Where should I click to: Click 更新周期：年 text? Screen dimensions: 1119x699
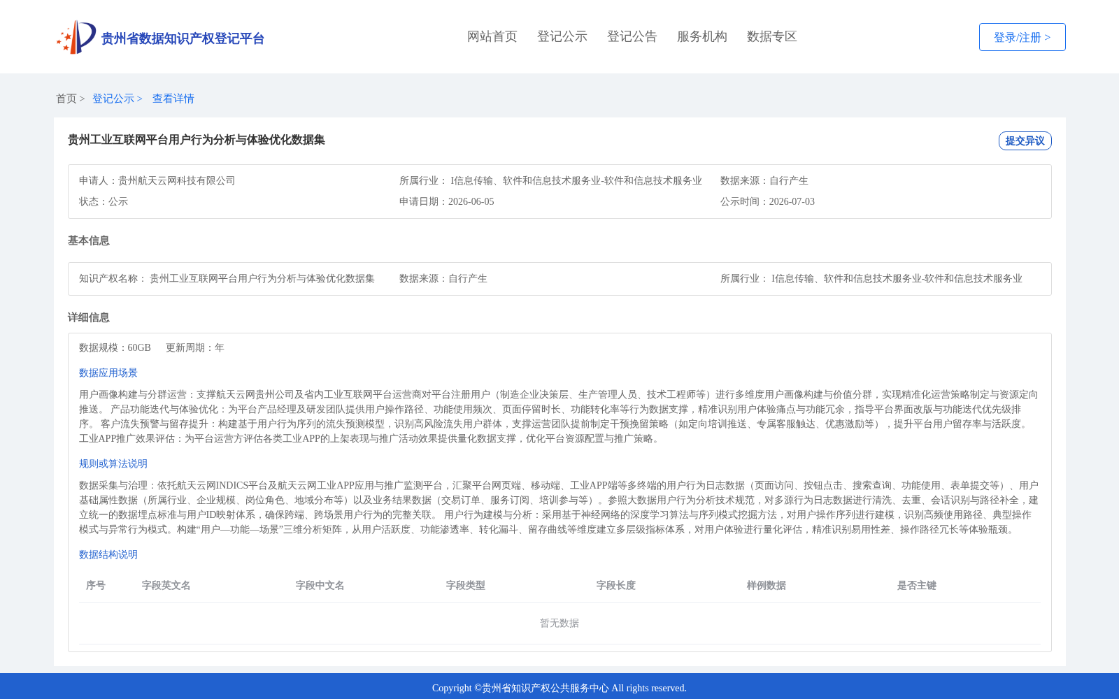195,347
